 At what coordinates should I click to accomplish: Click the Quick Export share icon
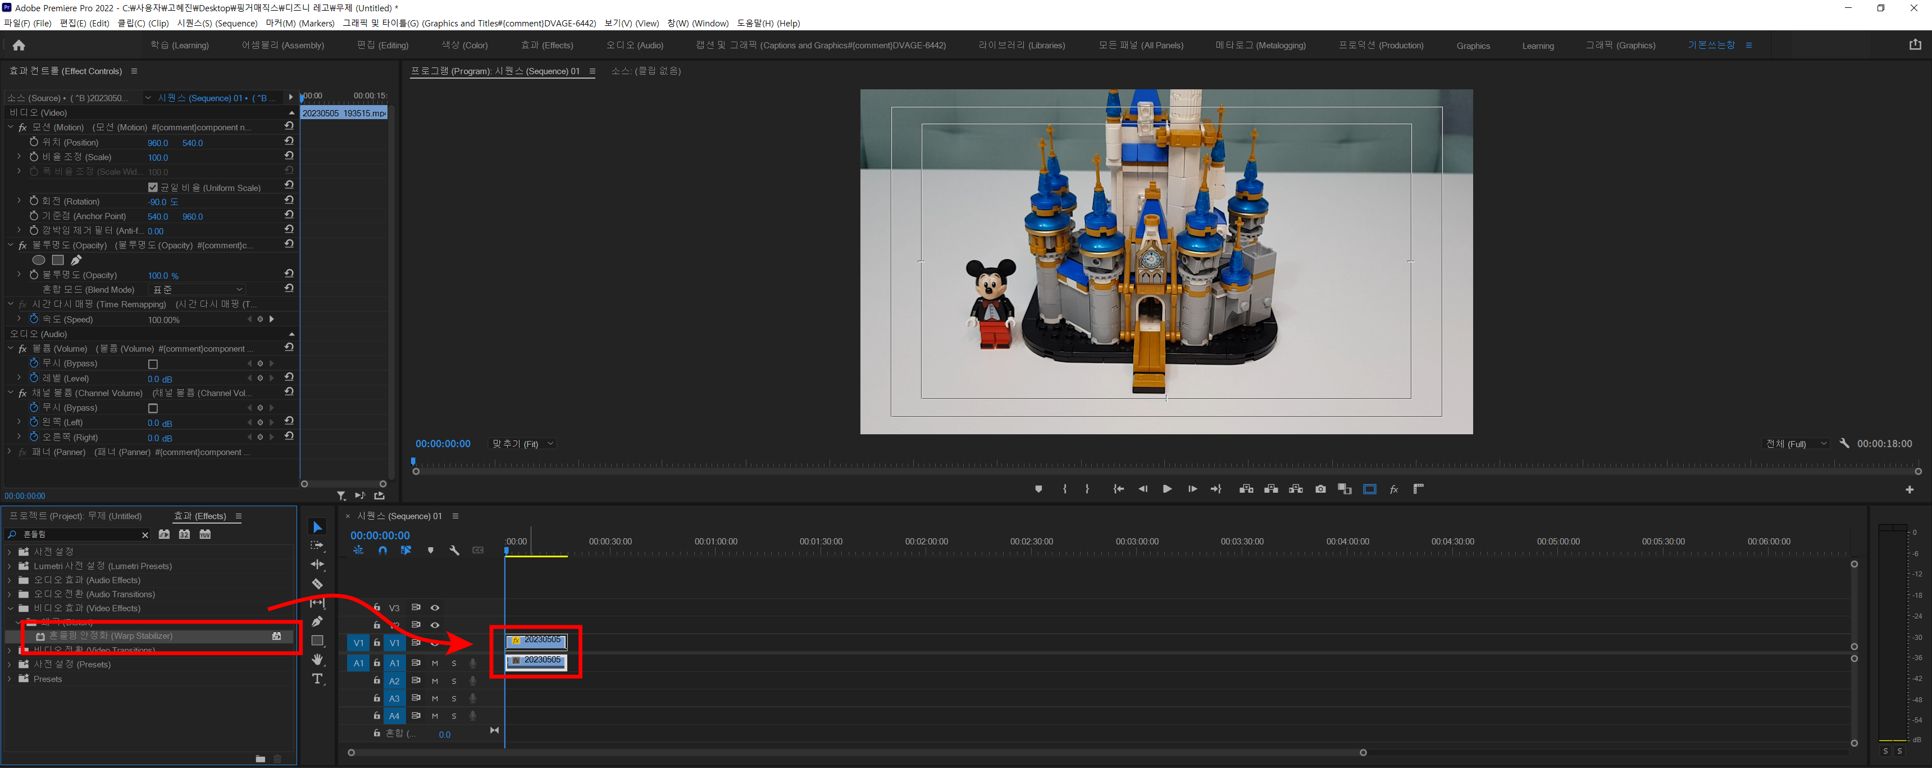[1915, 45]
